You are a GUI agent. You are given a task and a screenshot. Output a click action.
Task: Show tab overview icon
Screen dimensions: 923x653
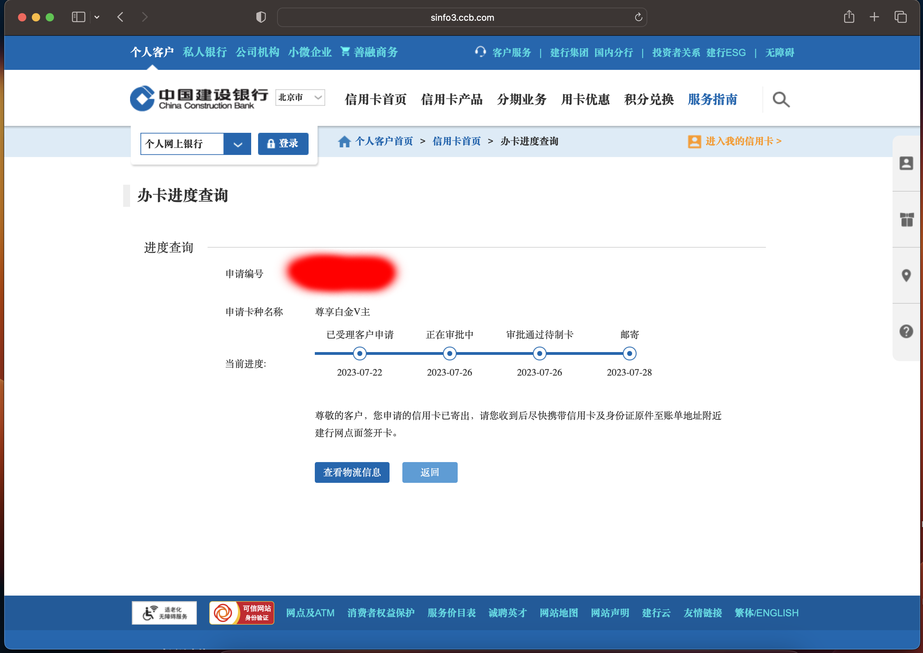pos(901,17)
